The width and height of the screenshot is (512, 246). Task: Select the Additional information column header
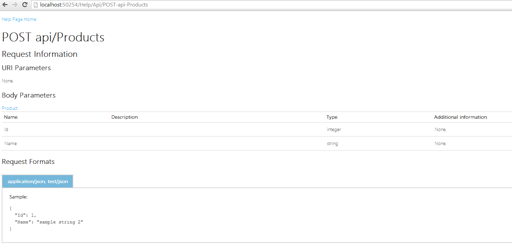point(460,117)
